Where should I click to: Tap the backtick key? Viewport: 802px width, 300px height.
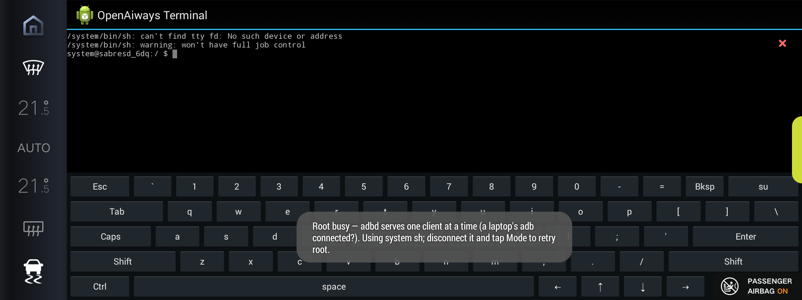[152, 187]
